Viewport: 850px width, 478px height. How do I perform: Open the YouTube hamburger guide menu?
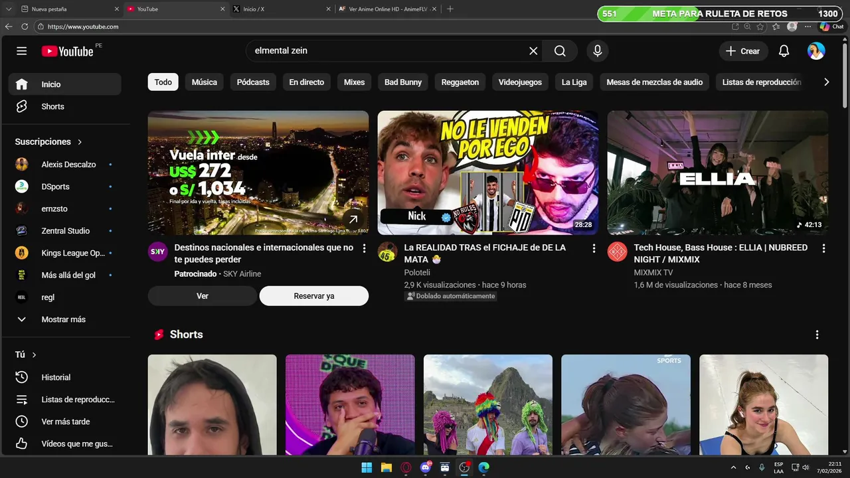click(21, 51)
